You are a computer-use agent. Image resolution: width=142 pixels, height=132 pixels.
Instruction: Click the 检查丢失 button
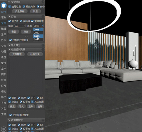[35, 54]
